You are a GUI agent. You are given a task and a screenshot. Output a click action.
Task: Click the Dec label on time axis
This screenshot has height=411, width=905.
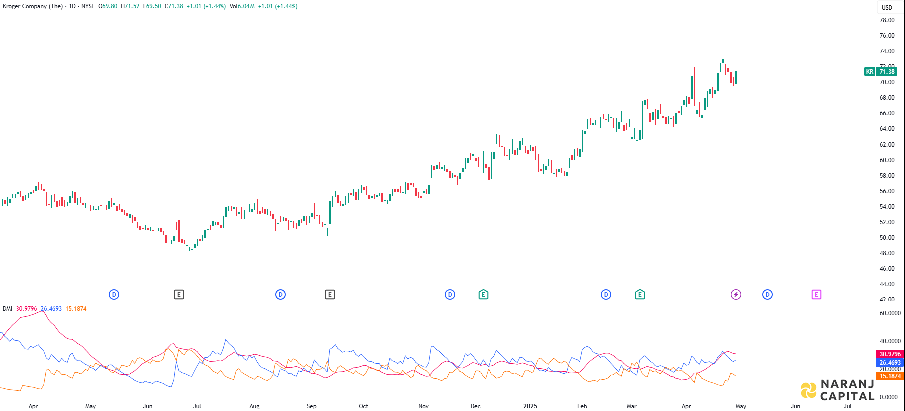pyautogui.click(x=475, y=406)
